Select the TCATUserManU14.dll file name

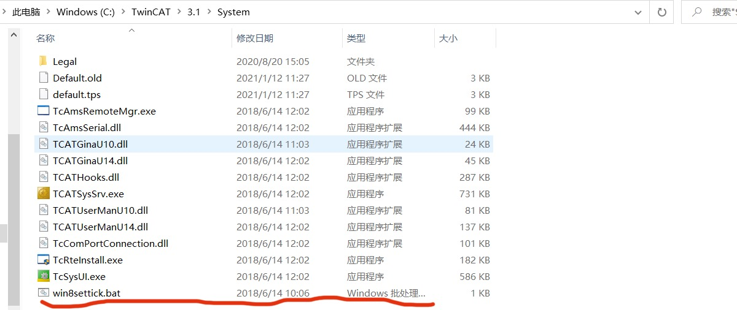tap(100, 227)
